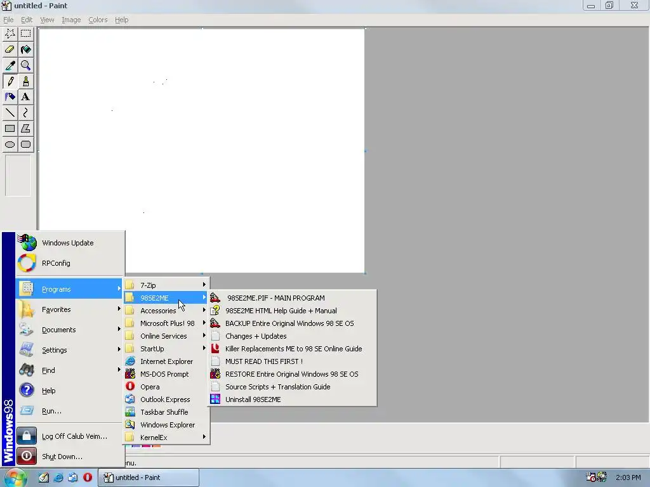The height and width of the screenshot is (487, 650).
Task: Click Show Desktop quick launch icon
Action: tap(44, 477)
